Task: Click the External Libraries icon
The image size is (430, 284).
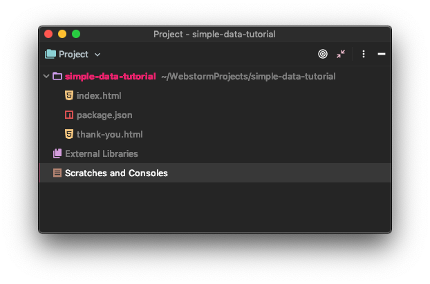Action: (x=57, y=153)
